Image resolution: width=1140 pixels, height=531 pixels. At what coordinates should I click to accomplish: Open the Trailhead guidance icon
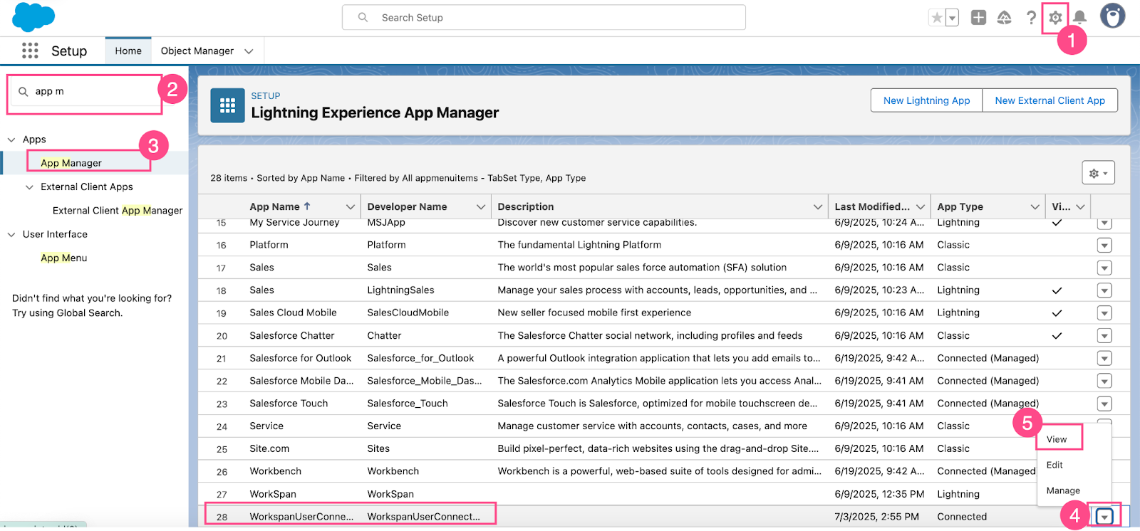(x=1004, y=18)
